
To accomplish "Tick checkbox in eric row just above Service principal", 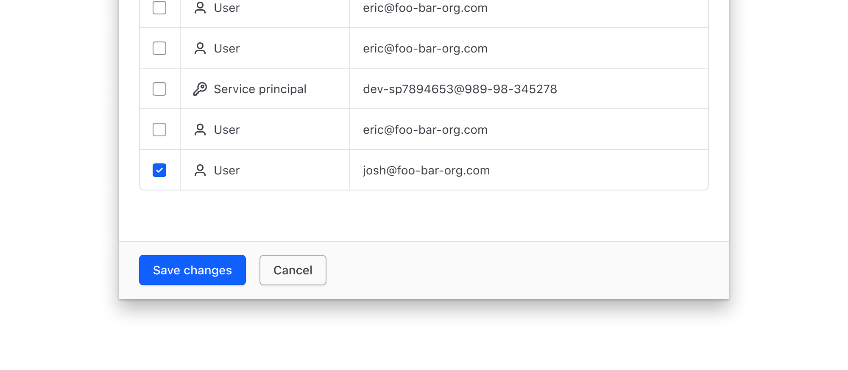I will [x=159, y=48].
